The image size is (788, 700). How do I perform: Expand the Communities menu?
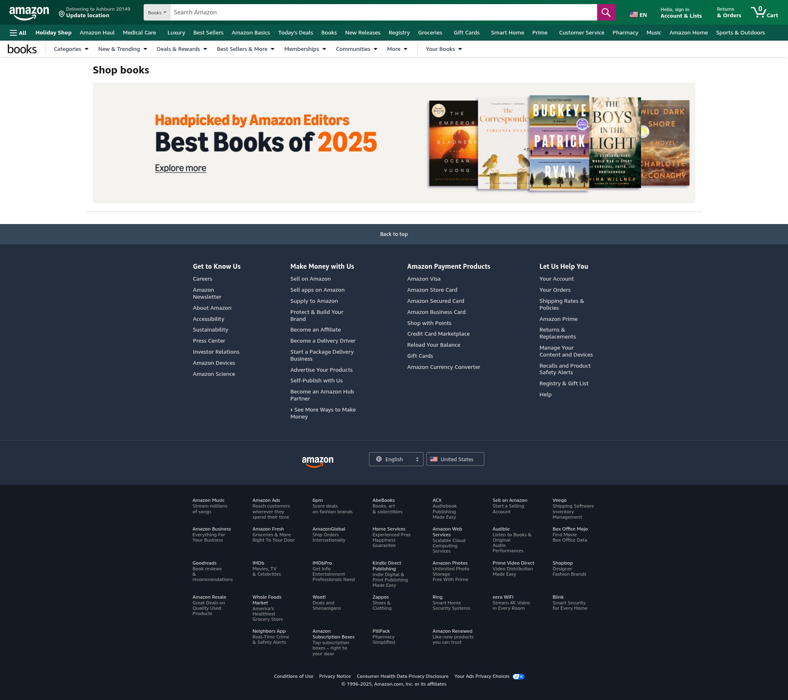[x=356, y=49]
